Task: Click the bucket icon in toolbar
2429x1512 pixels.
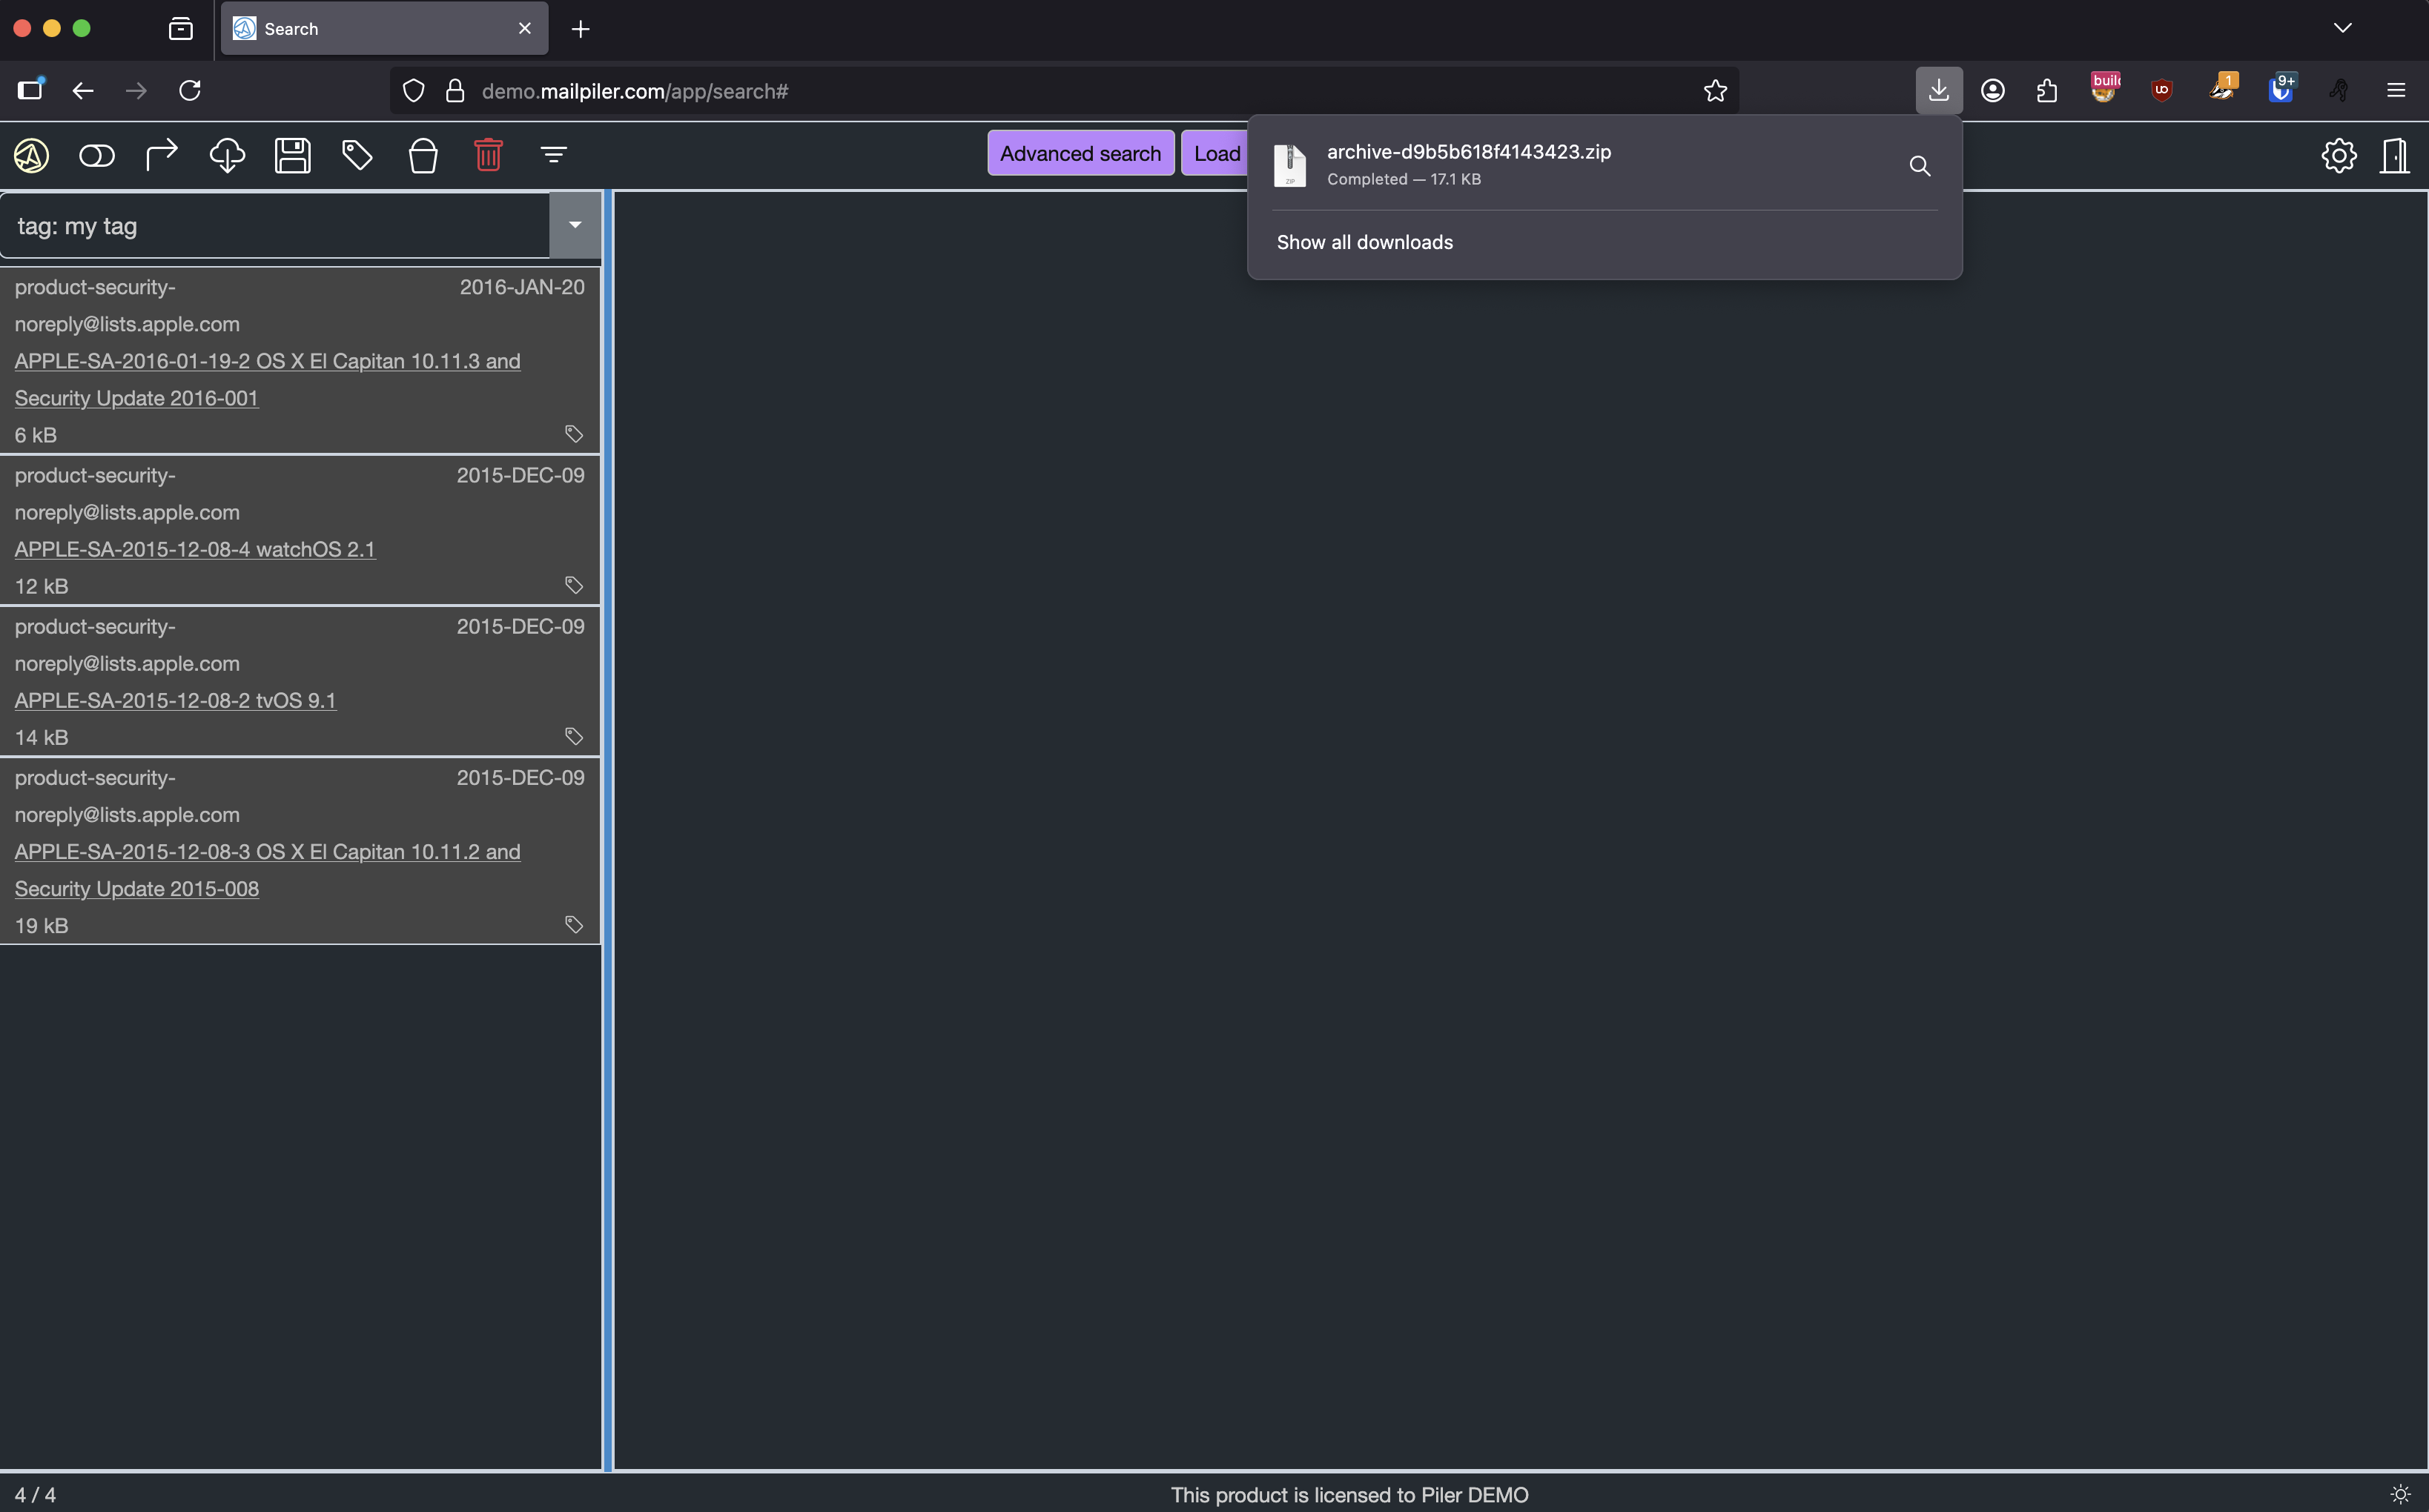Action: 423,155
